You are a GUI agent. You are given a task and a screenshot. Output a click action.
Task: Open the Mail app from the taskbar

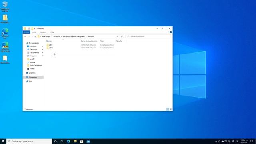(88, 141)
